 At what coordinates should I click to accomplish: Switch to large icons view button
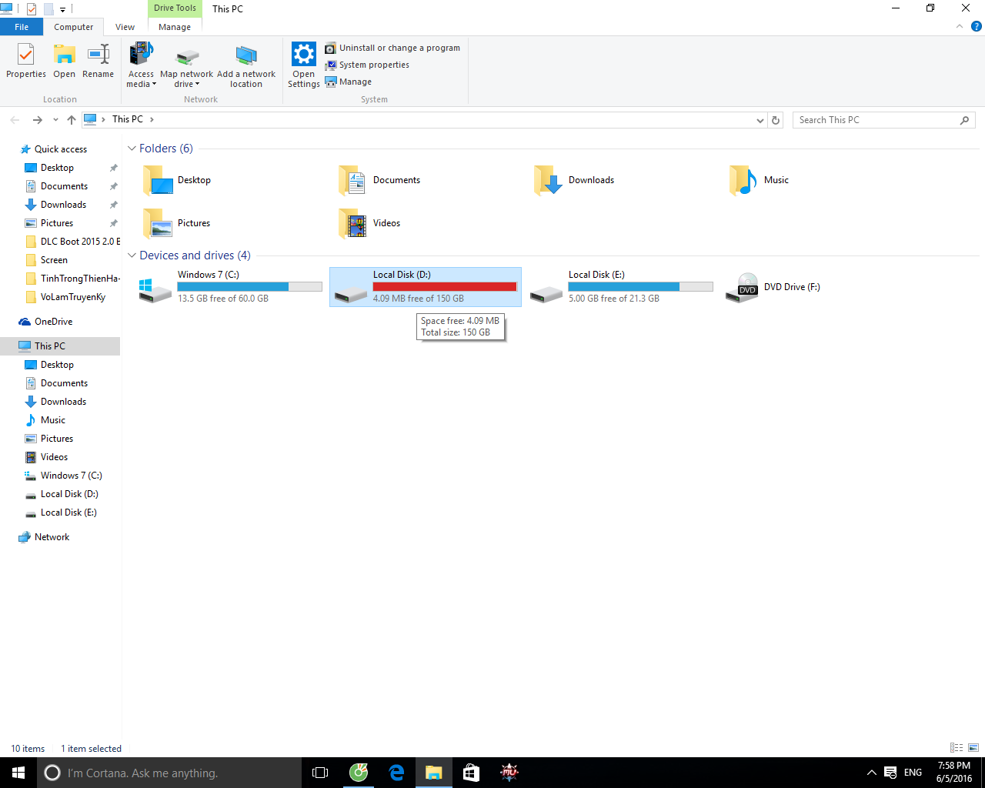(973, 748)
